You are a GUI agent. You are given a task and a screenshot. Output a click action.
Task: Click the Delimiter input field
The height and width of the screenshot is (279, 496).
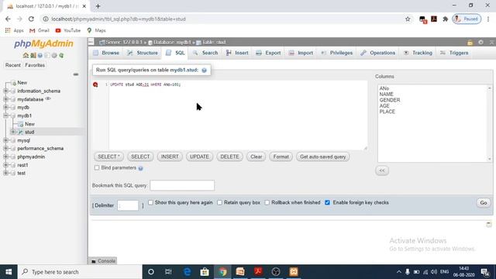128,205
